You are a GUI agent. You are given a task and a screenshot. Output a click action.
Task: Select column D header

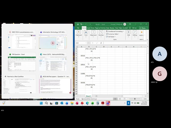104,47
